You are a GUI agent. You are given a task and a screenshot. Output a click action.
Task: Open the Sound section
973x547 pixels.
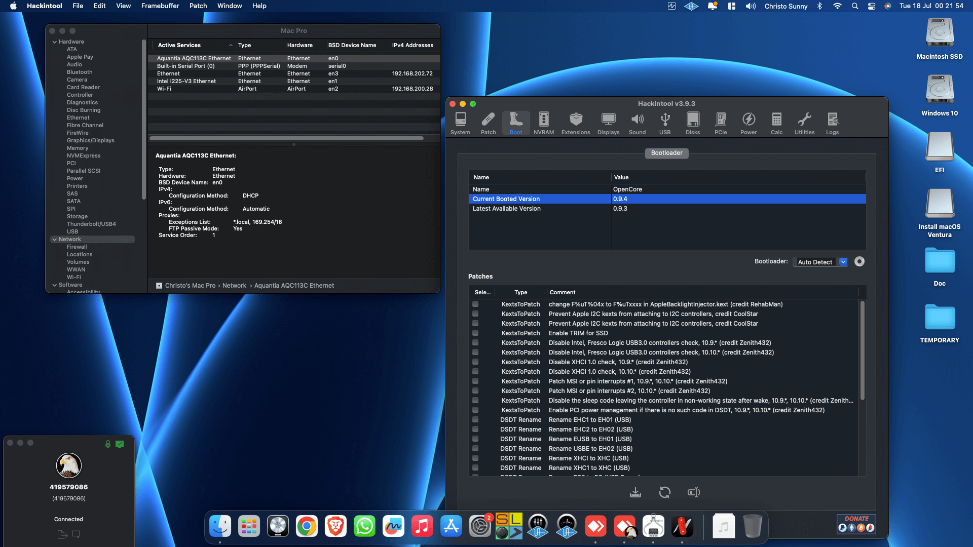point(637,124)
